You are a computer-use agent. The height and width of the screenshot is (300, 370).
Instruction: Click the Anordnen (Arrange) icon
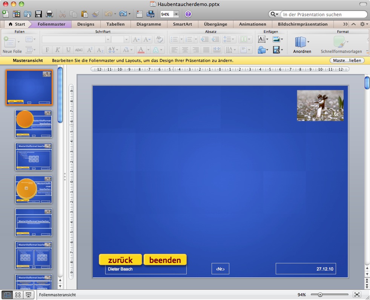(x=300, y=42)
